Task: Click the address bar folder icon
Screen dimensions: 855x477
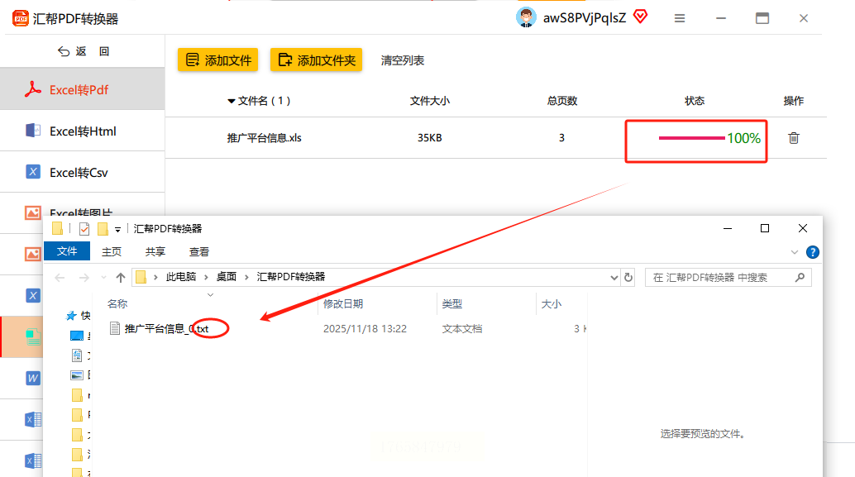Action: (x=141, y=277)
